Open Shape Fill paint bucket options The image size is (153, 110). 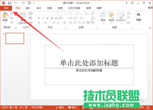[x=129, y=13]
